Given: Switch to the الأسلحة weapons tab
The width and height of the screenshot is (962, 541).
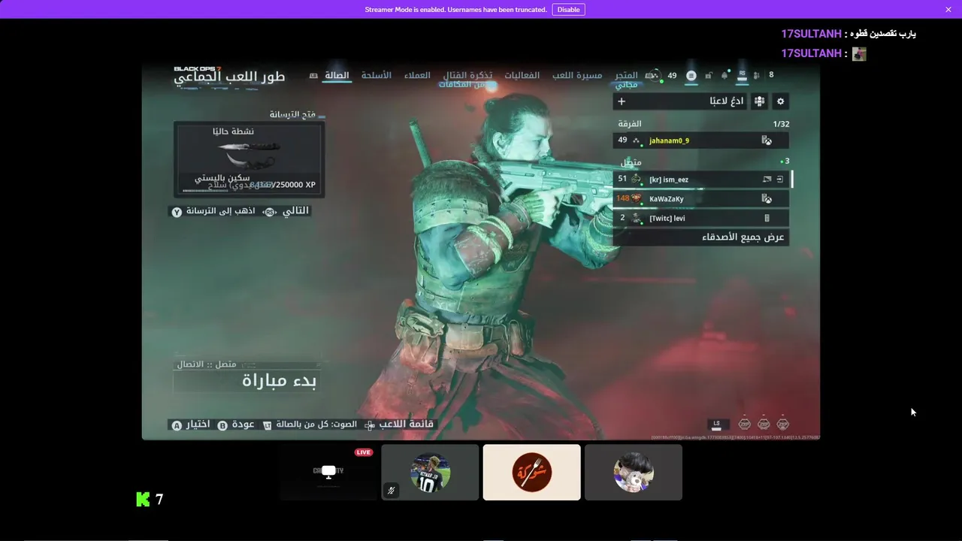Looking at the screenshot, I should tap(376, 75).
